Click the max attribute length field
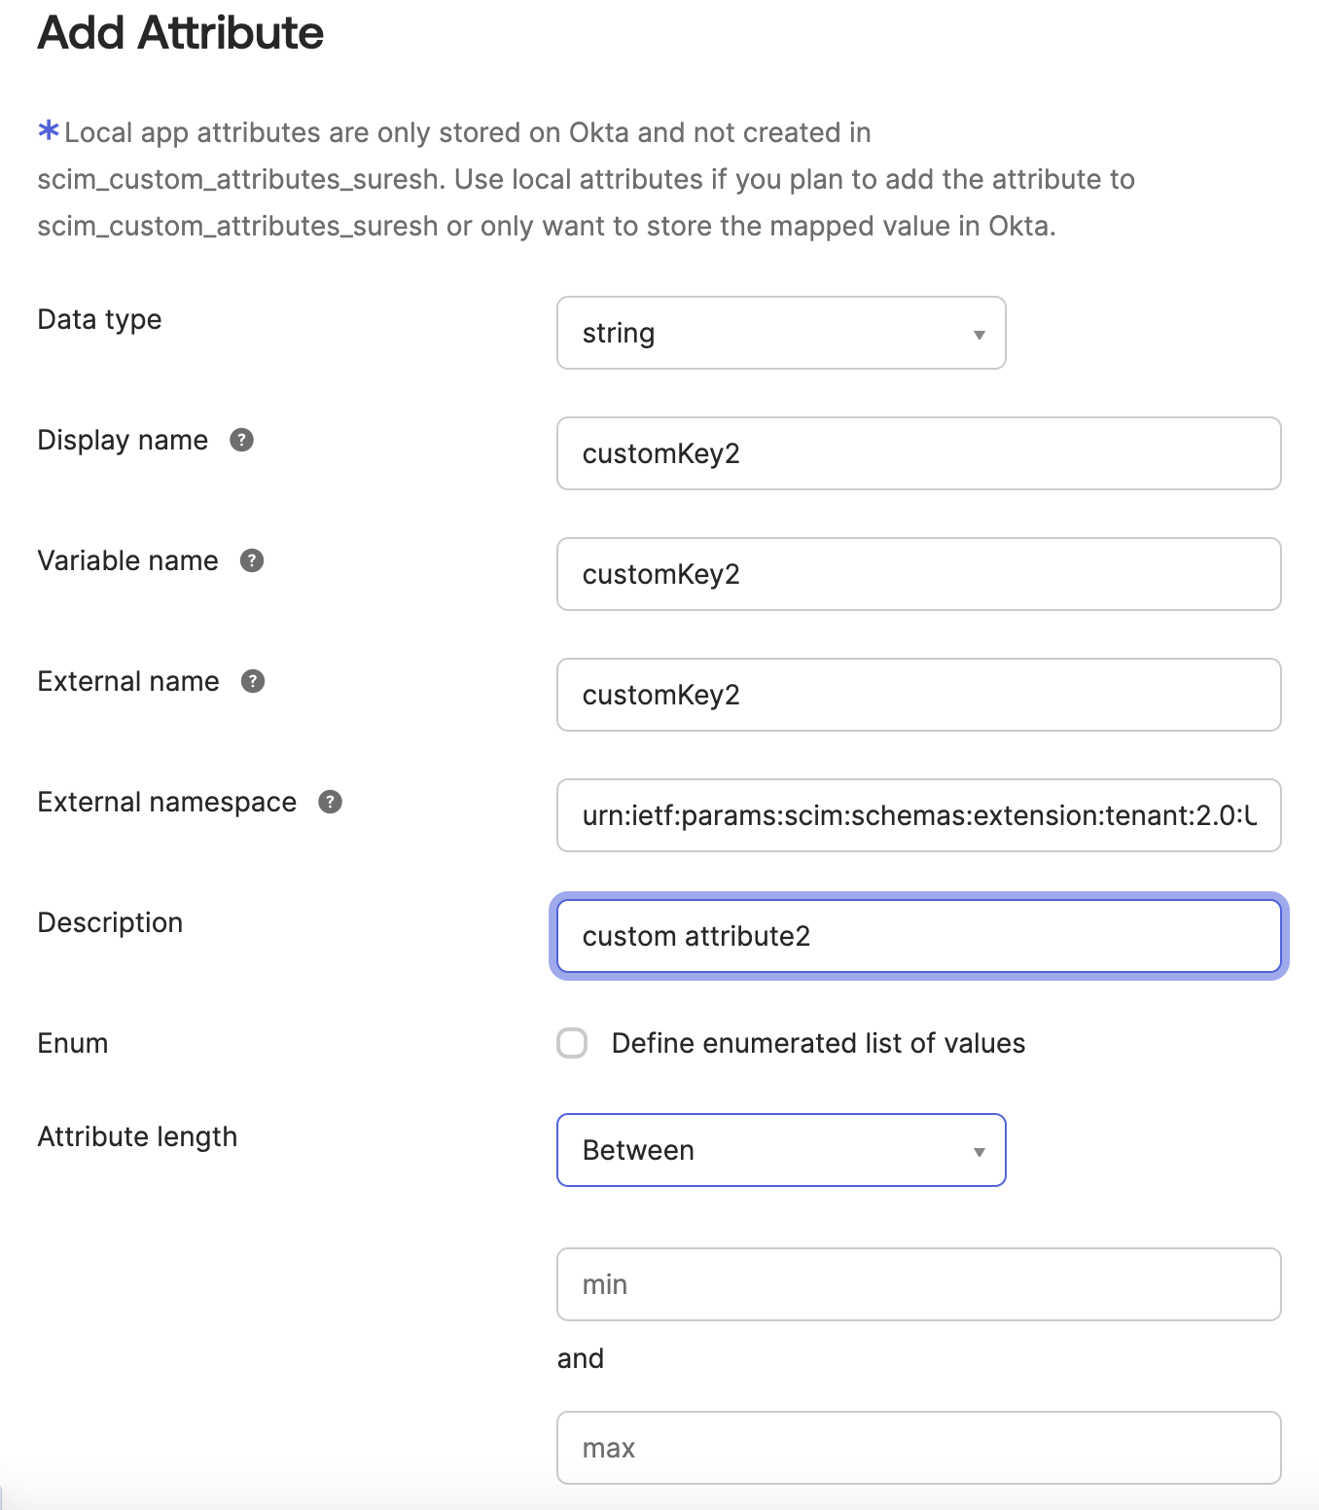This screenshot has width=1319, height=1510. (917, 1448)
